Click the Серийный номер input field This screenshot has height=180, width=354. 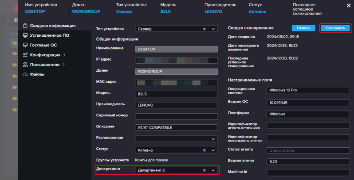(x=176, y=117)
